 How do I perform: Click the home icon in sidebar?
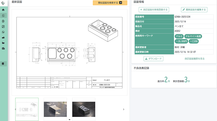point(3,10)
